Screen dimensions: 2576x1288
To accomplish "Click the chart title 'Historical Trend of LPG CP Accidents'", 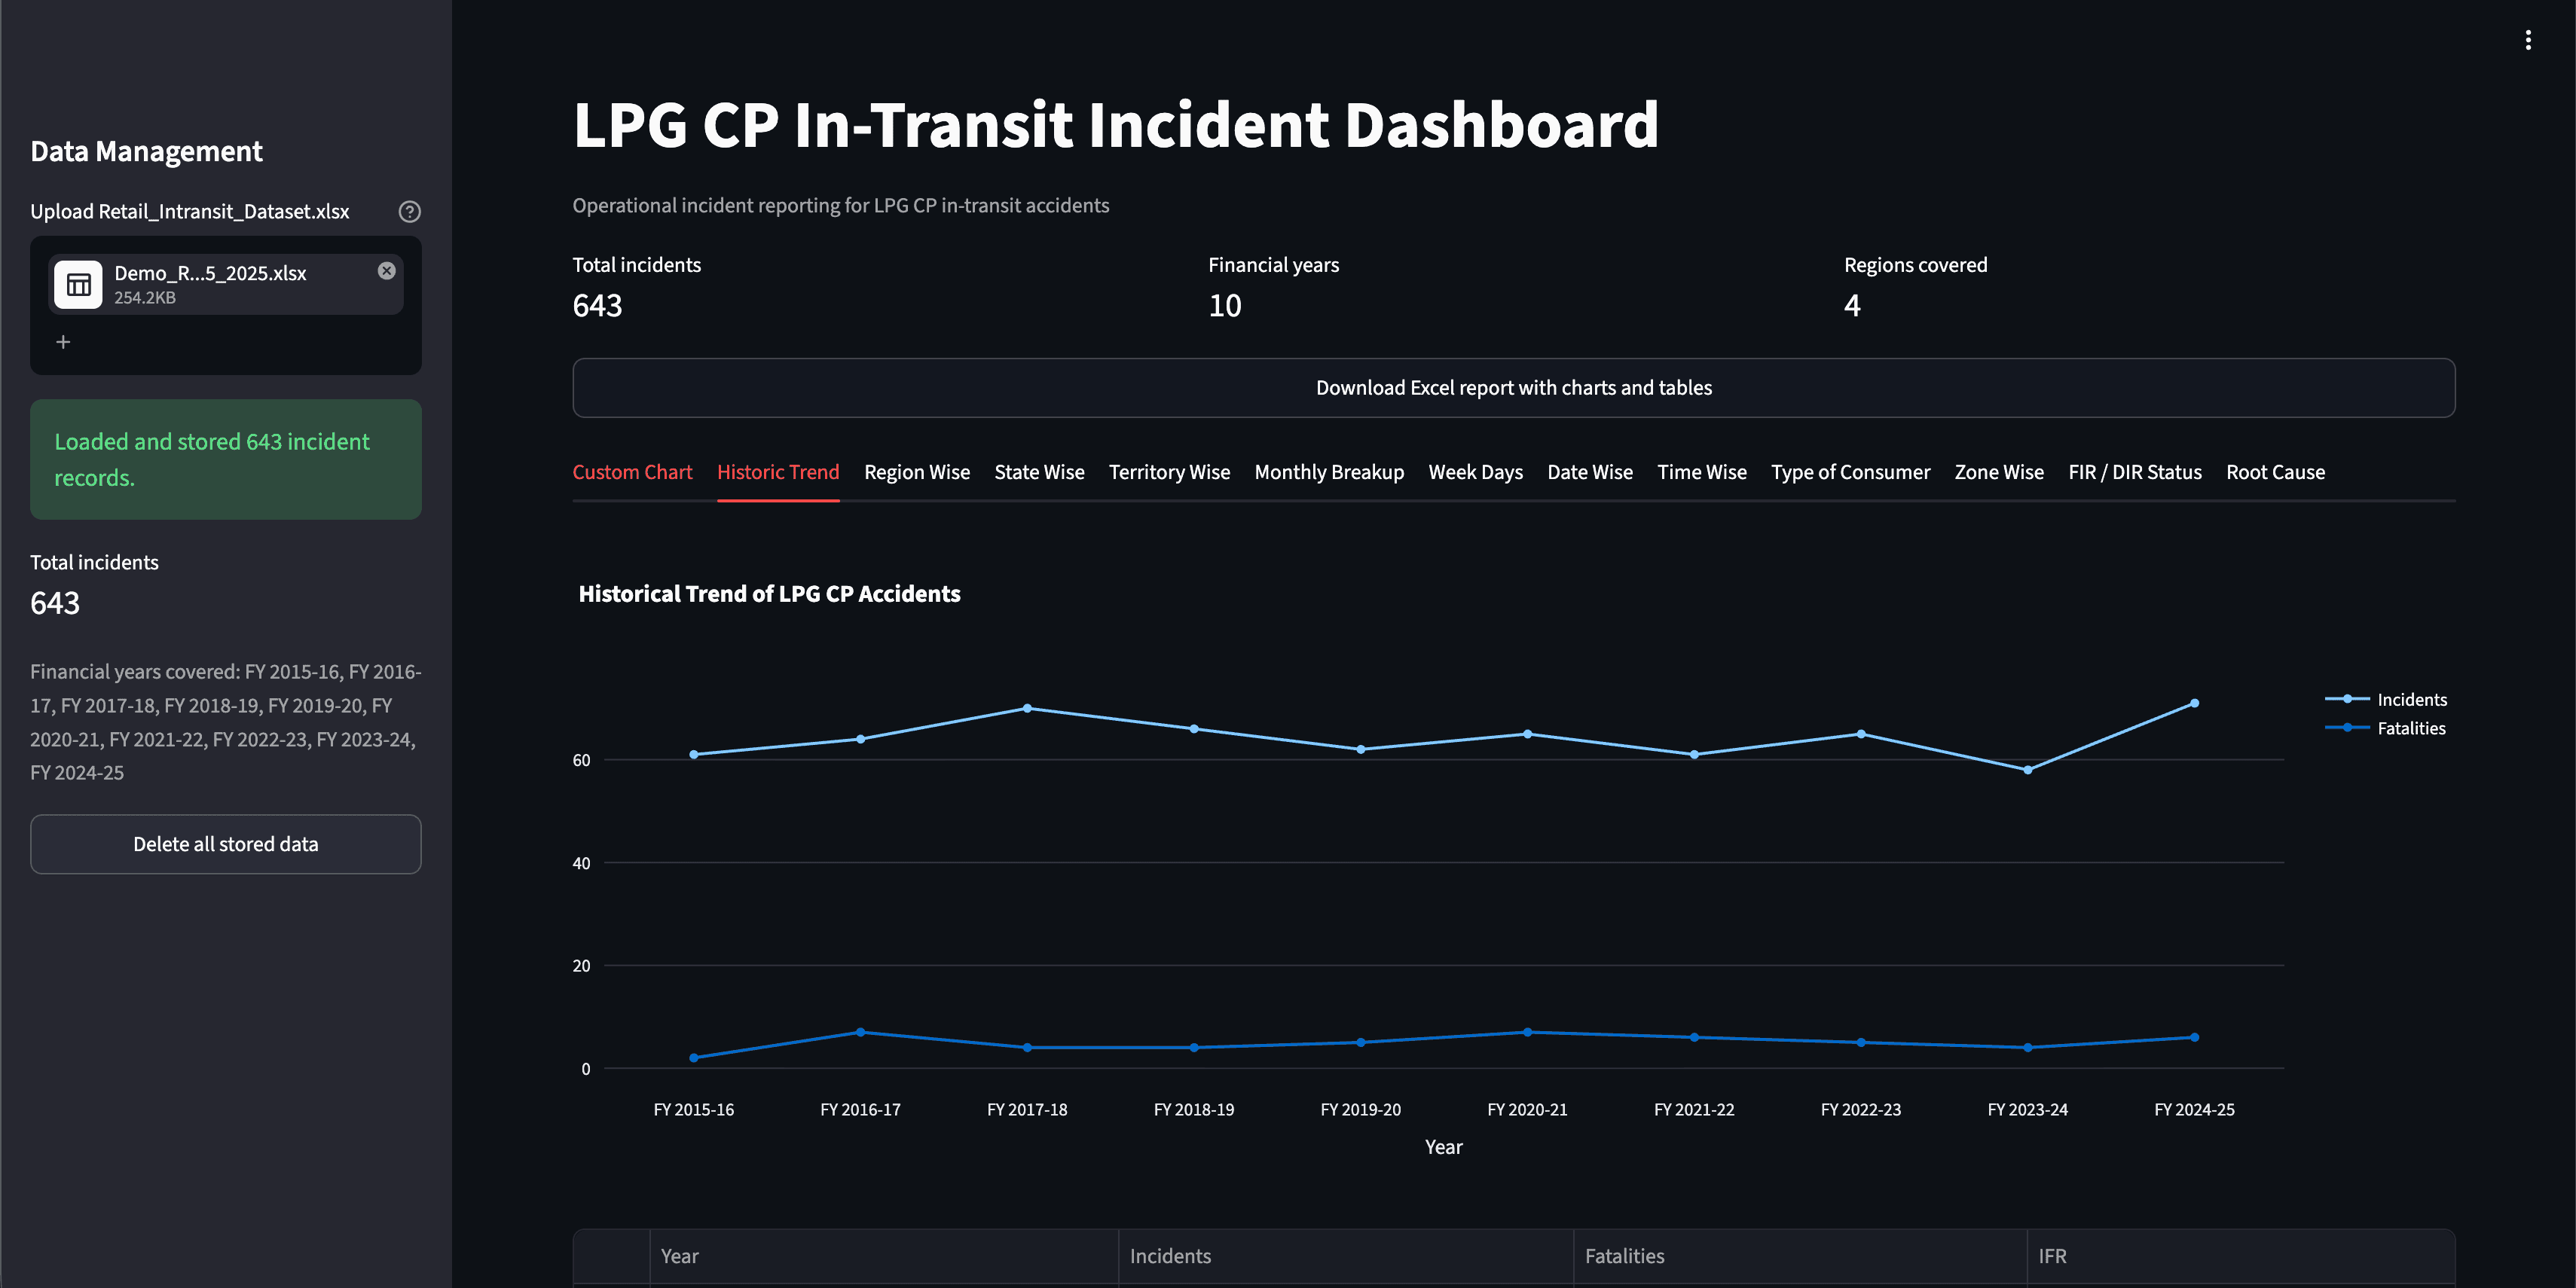I will (x=769, y=594).
